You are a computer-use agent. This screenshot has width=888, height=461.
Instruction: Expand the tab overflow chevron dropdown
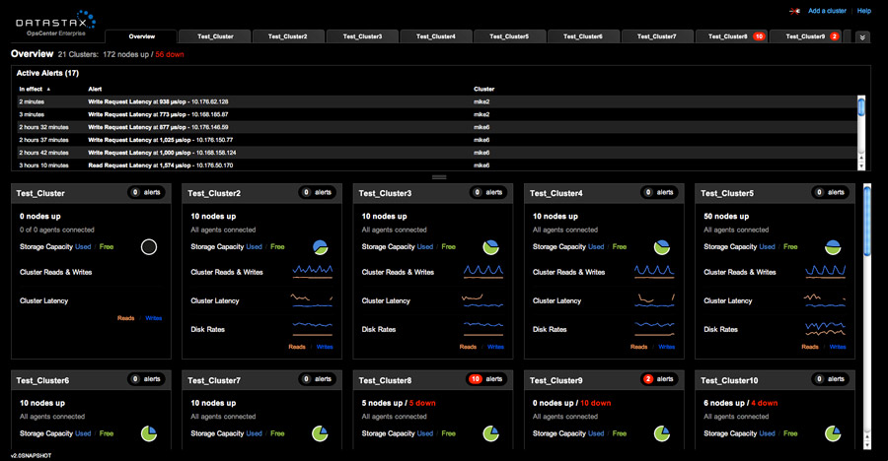pyautogui.click(x=862, y=37)
